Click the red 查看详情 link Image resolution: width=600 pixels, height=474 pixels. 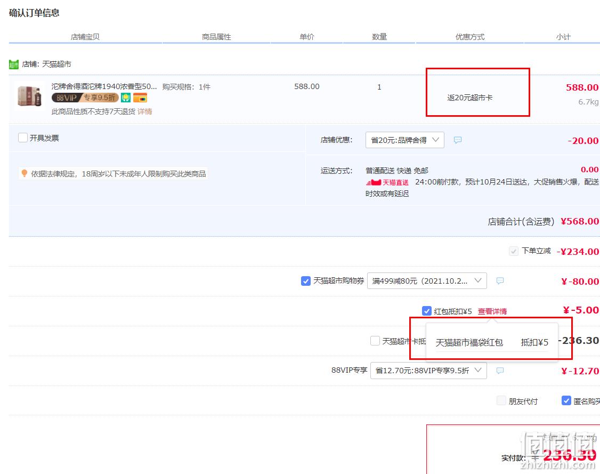tap(492, 311)
